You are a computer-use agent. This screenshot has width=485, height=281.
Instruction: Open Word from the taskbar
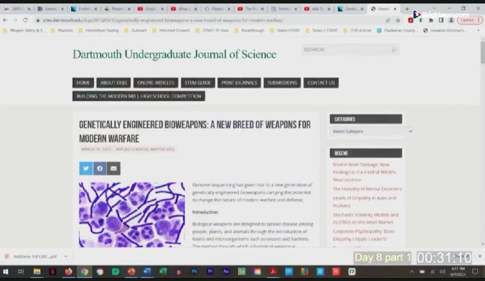click(x=147, y=272)
